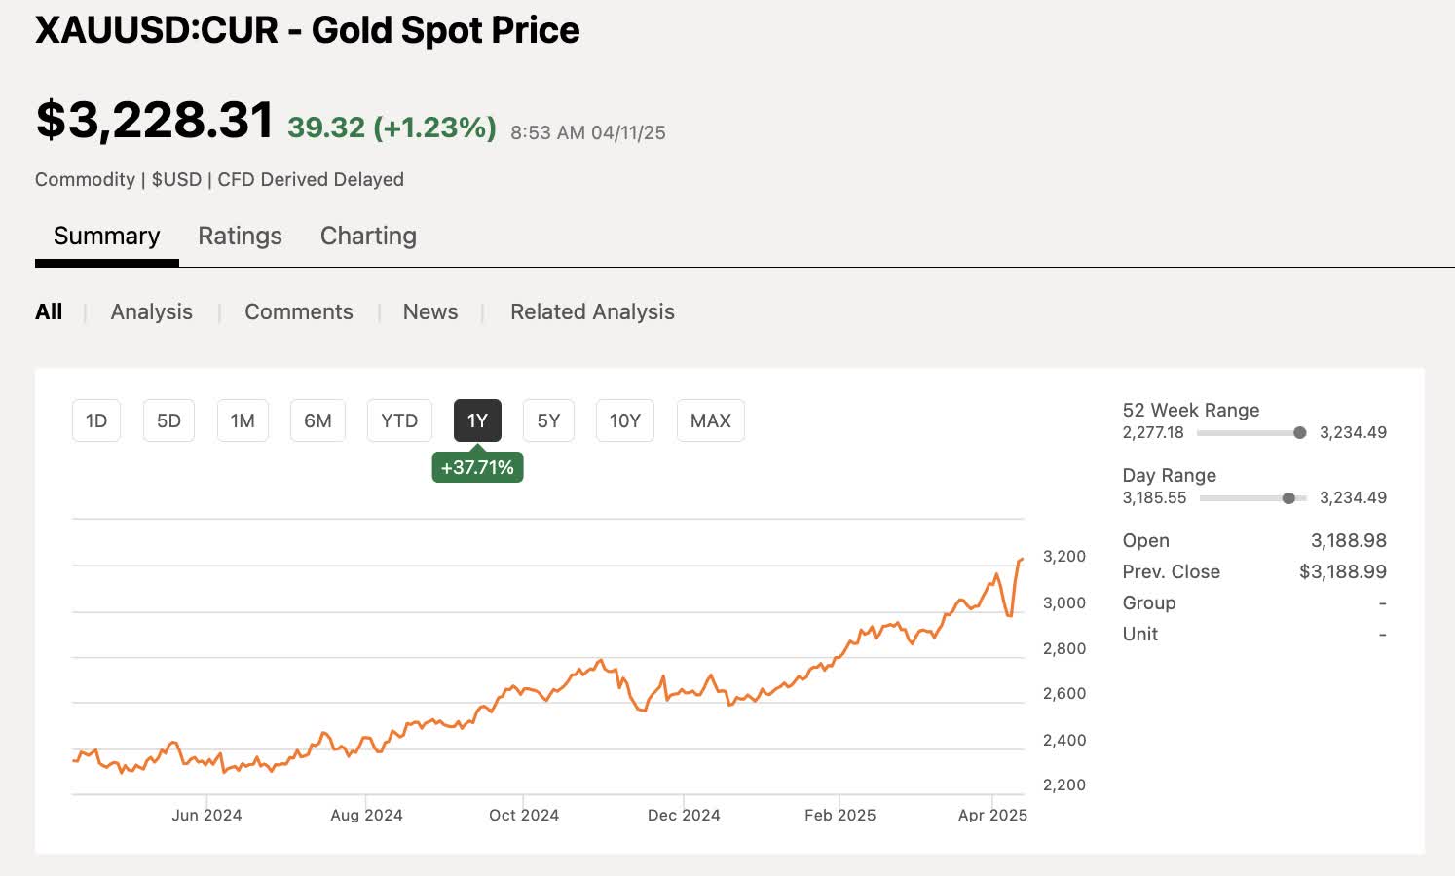The width and height of the screenshot is (1455, 876).
Task: Switch chart to 1M range
Action: 242,420
